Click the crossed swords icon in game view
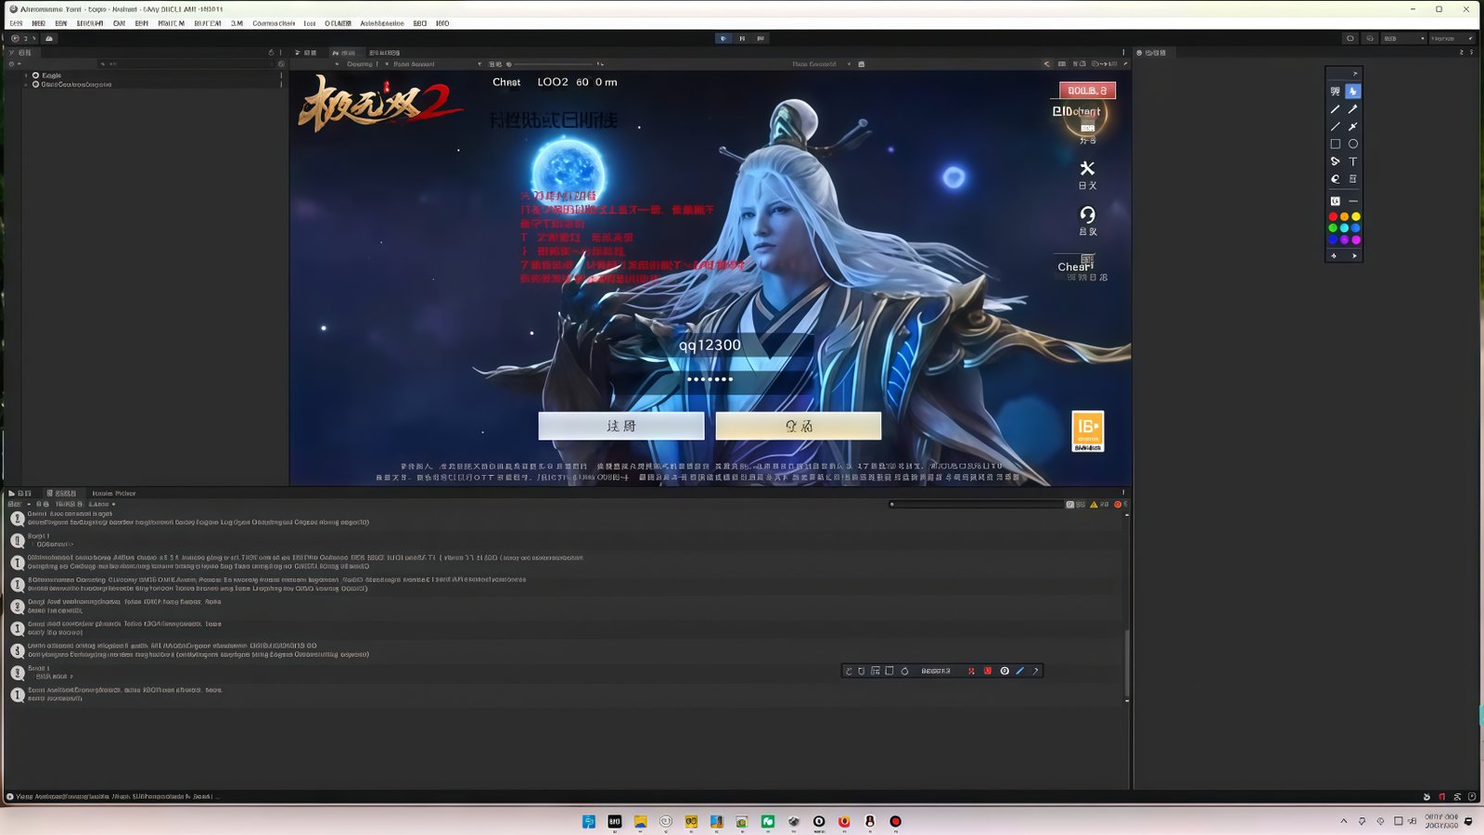1484x835 pixels. pos(1087,169)
